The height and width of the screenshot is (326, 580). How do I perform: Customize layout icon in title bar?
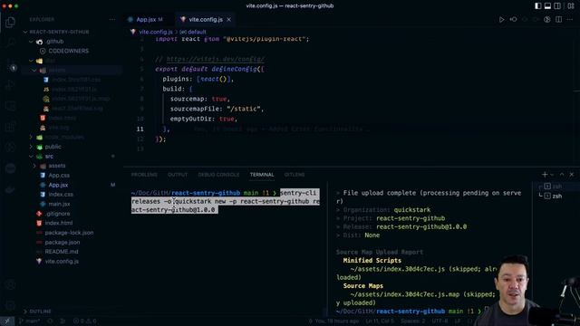(x=571, y=6)
